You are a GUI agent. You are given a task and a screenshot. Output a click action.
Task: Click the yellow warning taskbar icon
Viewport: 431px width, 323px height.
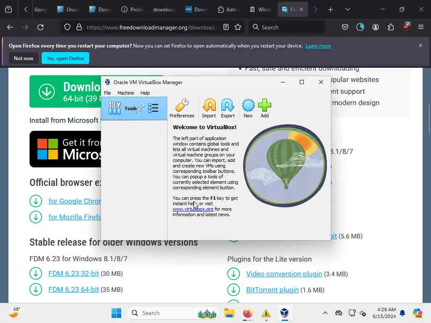[266, 313]
